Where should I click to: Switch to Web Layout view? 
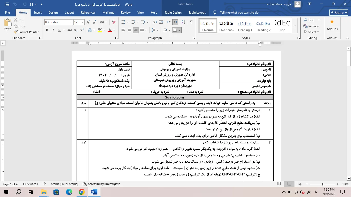(x=299, y=184)
